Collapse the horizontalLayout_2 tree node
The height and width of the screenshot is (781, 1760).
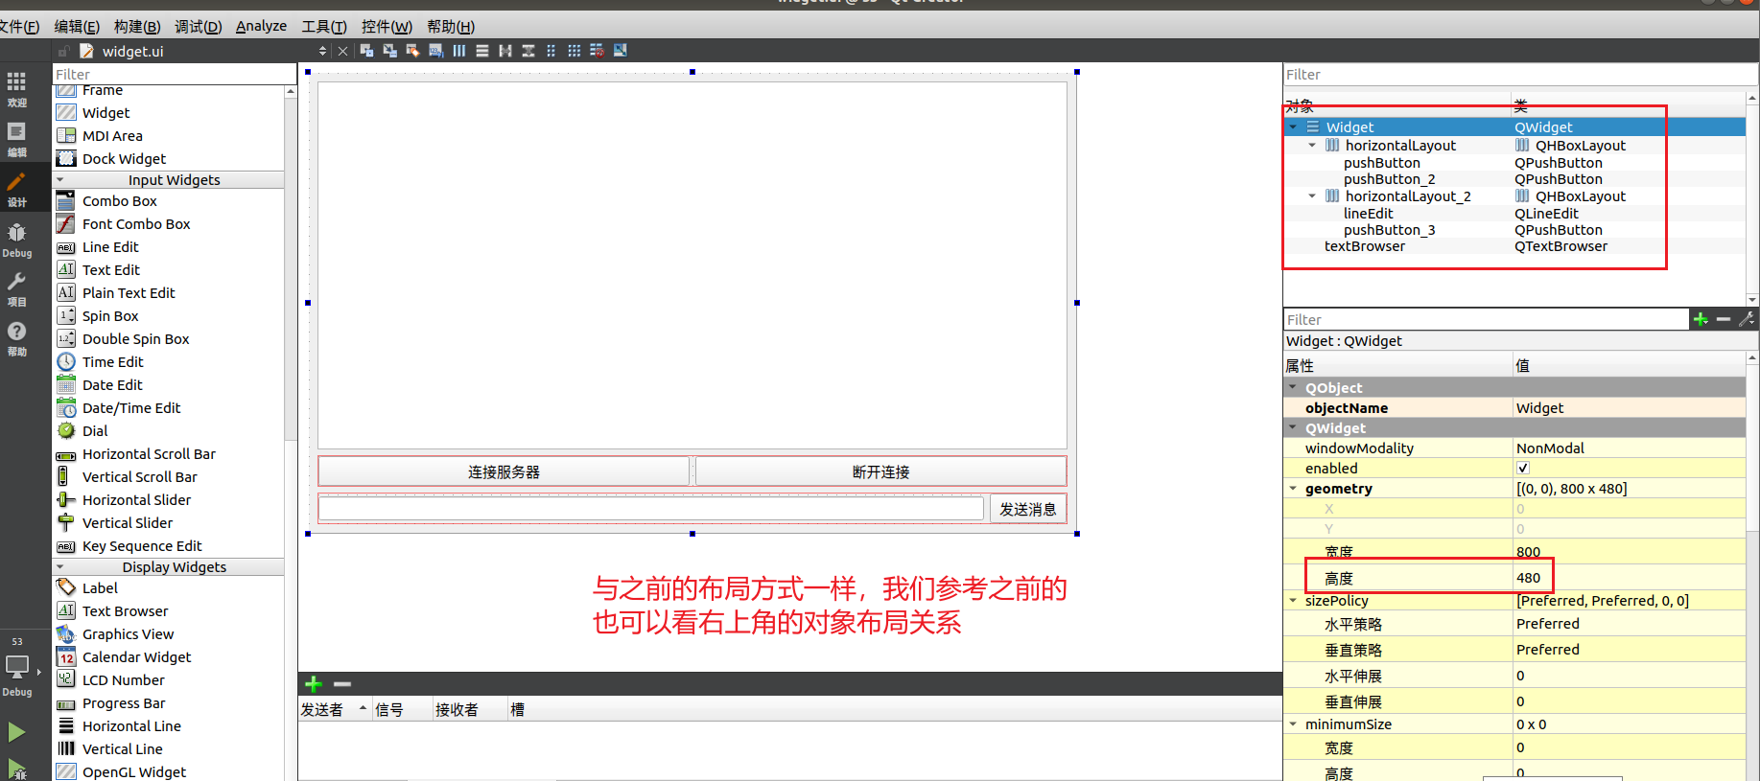(1312, 196)
